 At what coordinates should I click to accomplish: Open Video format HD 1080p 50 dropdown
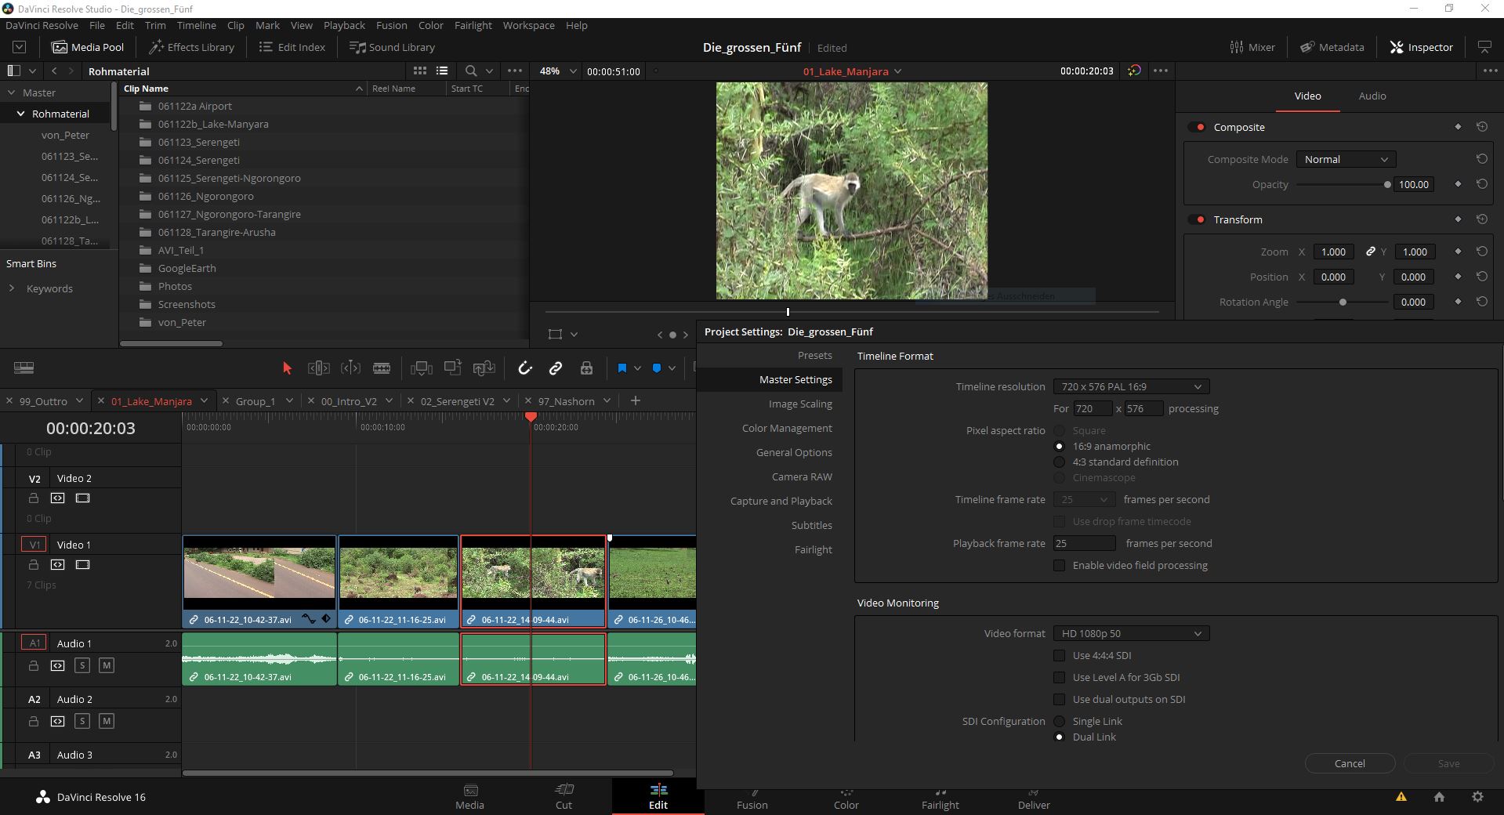(1131, 633)
